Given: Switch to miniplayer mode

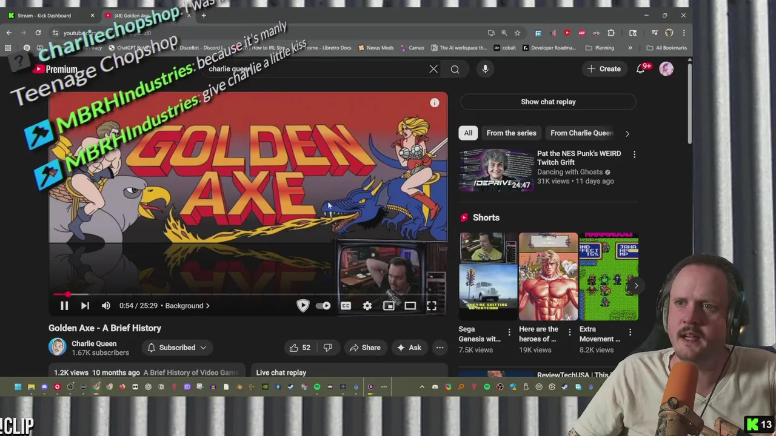Looking at the screenshot, I should point(389,306).
